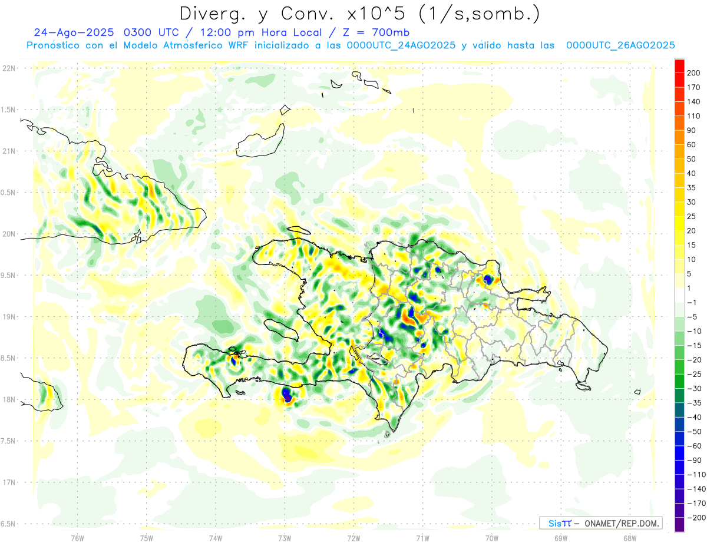This screenshot has width=707, height=546.
Task: Pick the green colorbar segment between -20 and -25
Action: tap(679, 367)
